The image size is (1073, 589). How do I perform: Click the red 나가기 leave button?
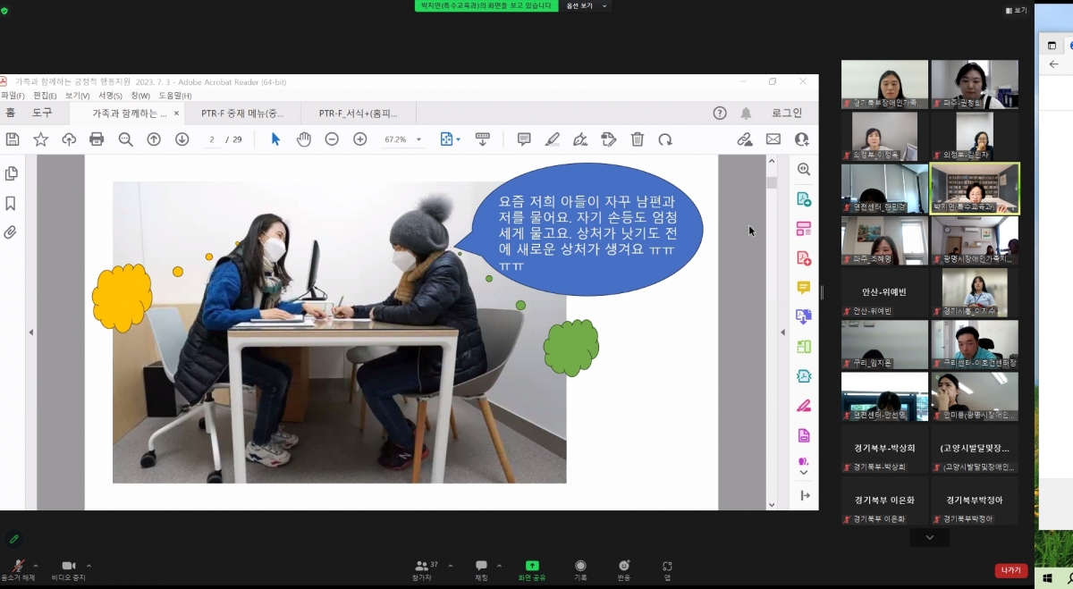coord(1010,570)
